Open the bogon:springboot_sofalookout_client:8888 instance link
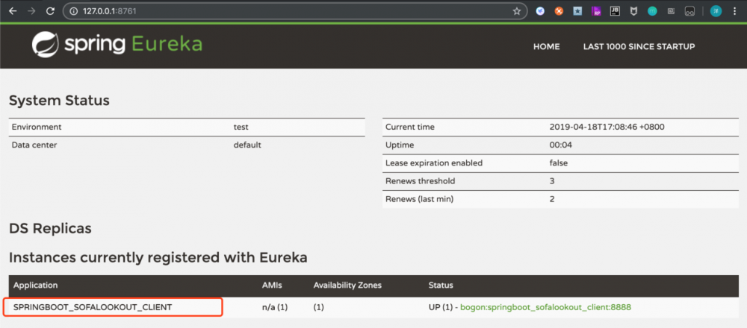Image resolution: width=747 pixels, height=328 pixels. (x=547, y=307)
